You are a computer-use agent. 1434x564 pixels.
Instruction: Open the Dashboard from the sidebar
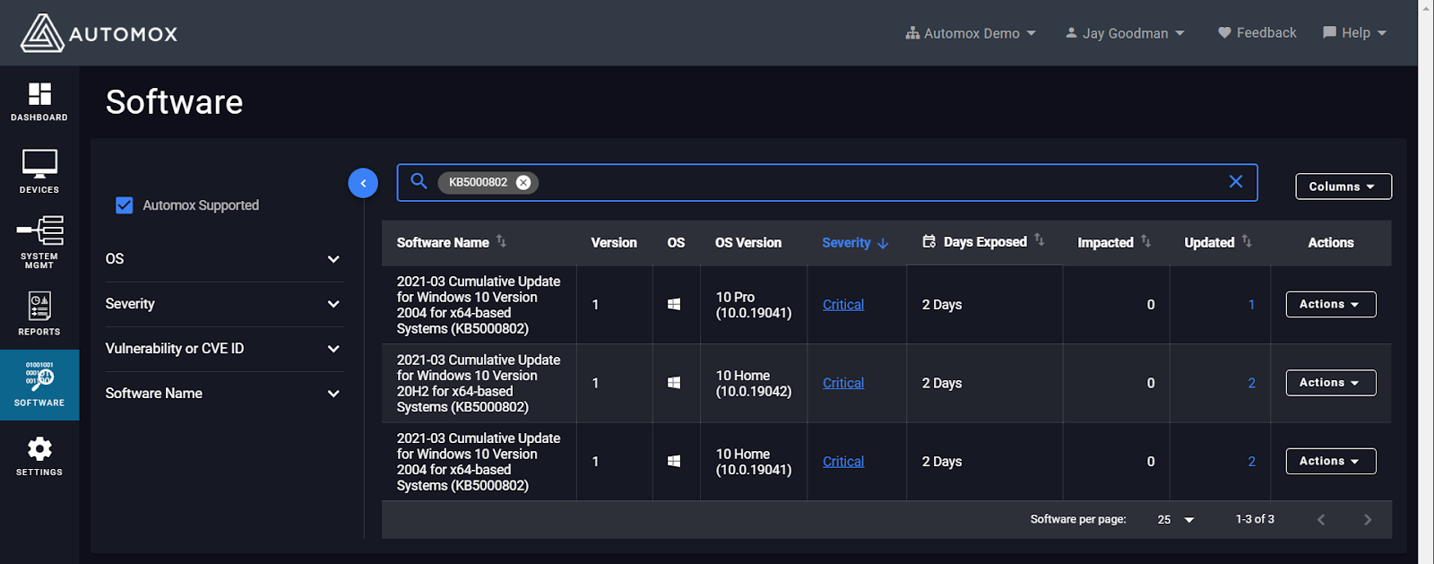(39, 102)
